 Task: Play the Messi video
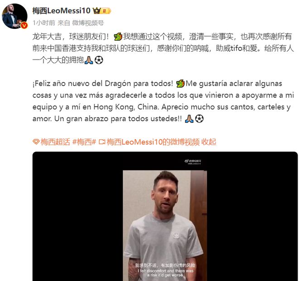(165, 216)
